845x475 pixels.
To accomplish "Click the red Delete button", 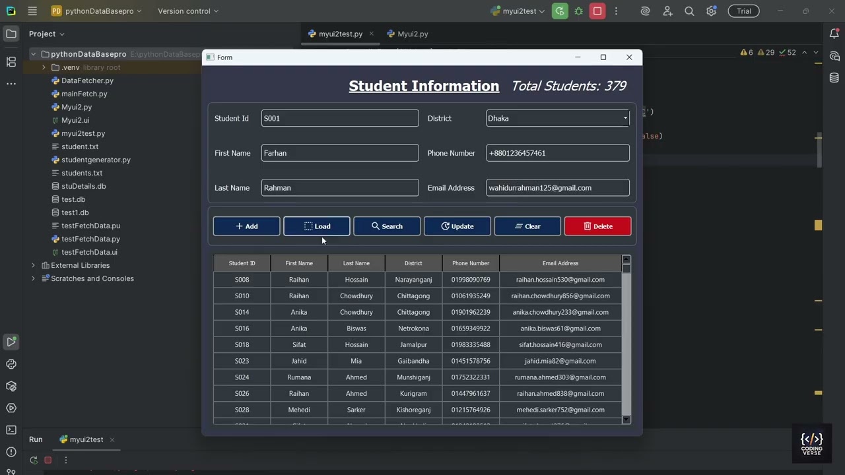I will coord(598,226).
